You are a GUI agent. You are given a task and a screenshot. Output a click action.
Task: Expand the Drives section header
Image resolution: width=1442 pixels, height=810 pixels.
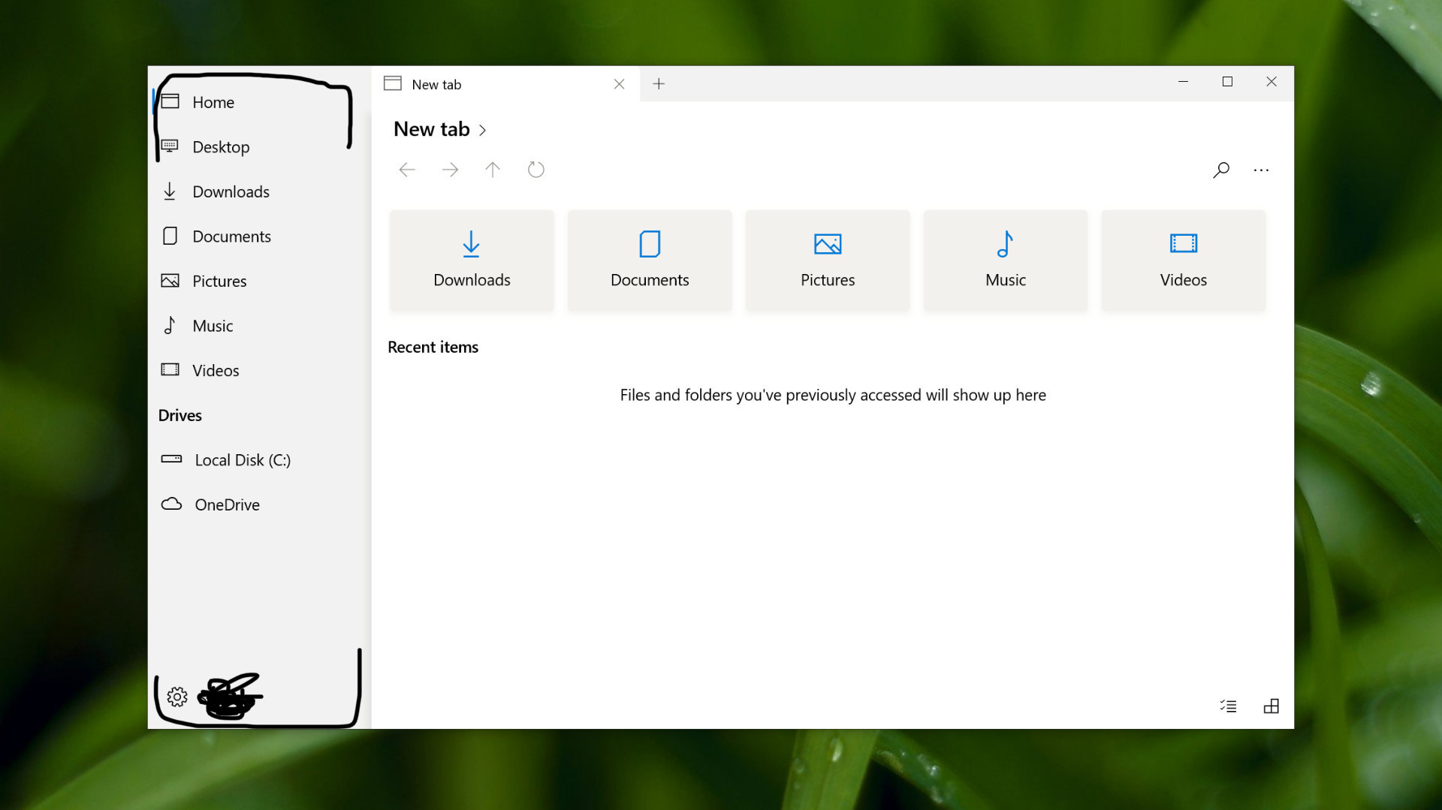point(179,414)
